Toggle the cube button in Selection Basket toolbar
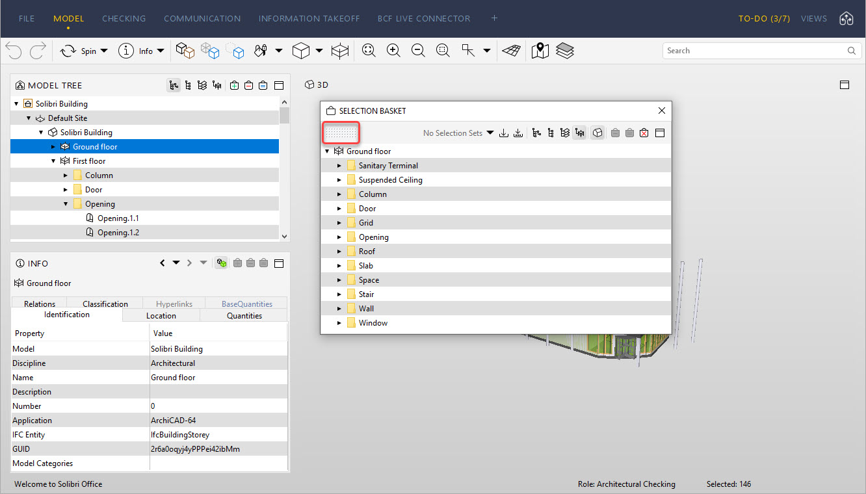 click(597, 133)
